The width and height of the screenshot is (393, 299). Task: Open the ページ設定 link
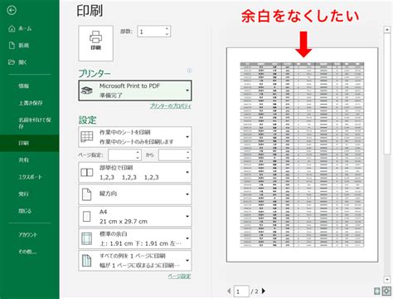pos(179,276)
